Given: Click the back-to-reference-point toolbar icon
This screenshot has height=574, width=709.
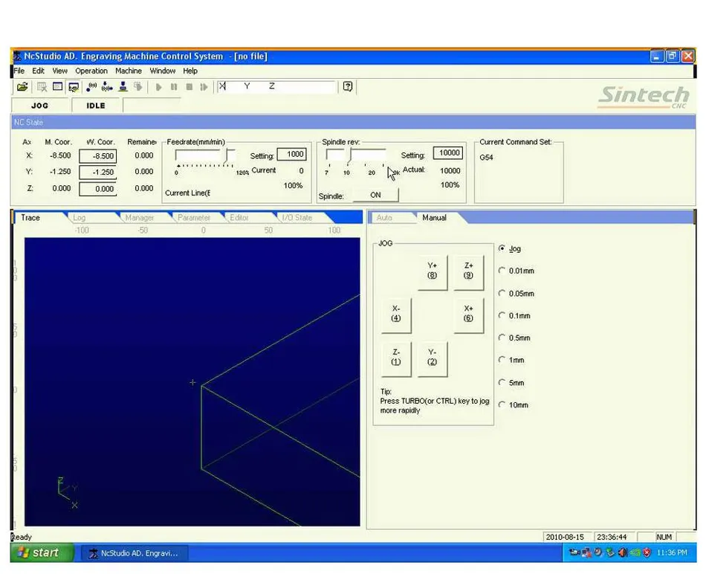Looking at the screenshot, I should pyautogui.click(x=108, y=87).
